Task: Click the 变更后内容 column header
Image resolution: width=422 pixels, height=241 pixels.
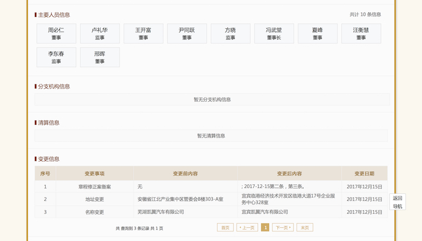Action: click(x=289, y=174)
